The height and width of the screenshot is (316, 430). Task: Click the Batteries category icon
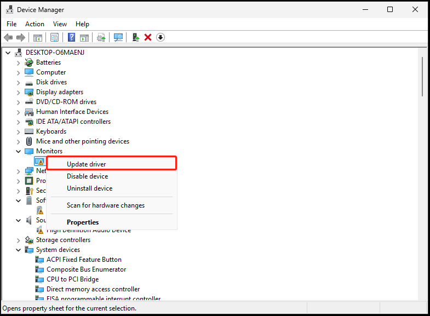point(29,62)
